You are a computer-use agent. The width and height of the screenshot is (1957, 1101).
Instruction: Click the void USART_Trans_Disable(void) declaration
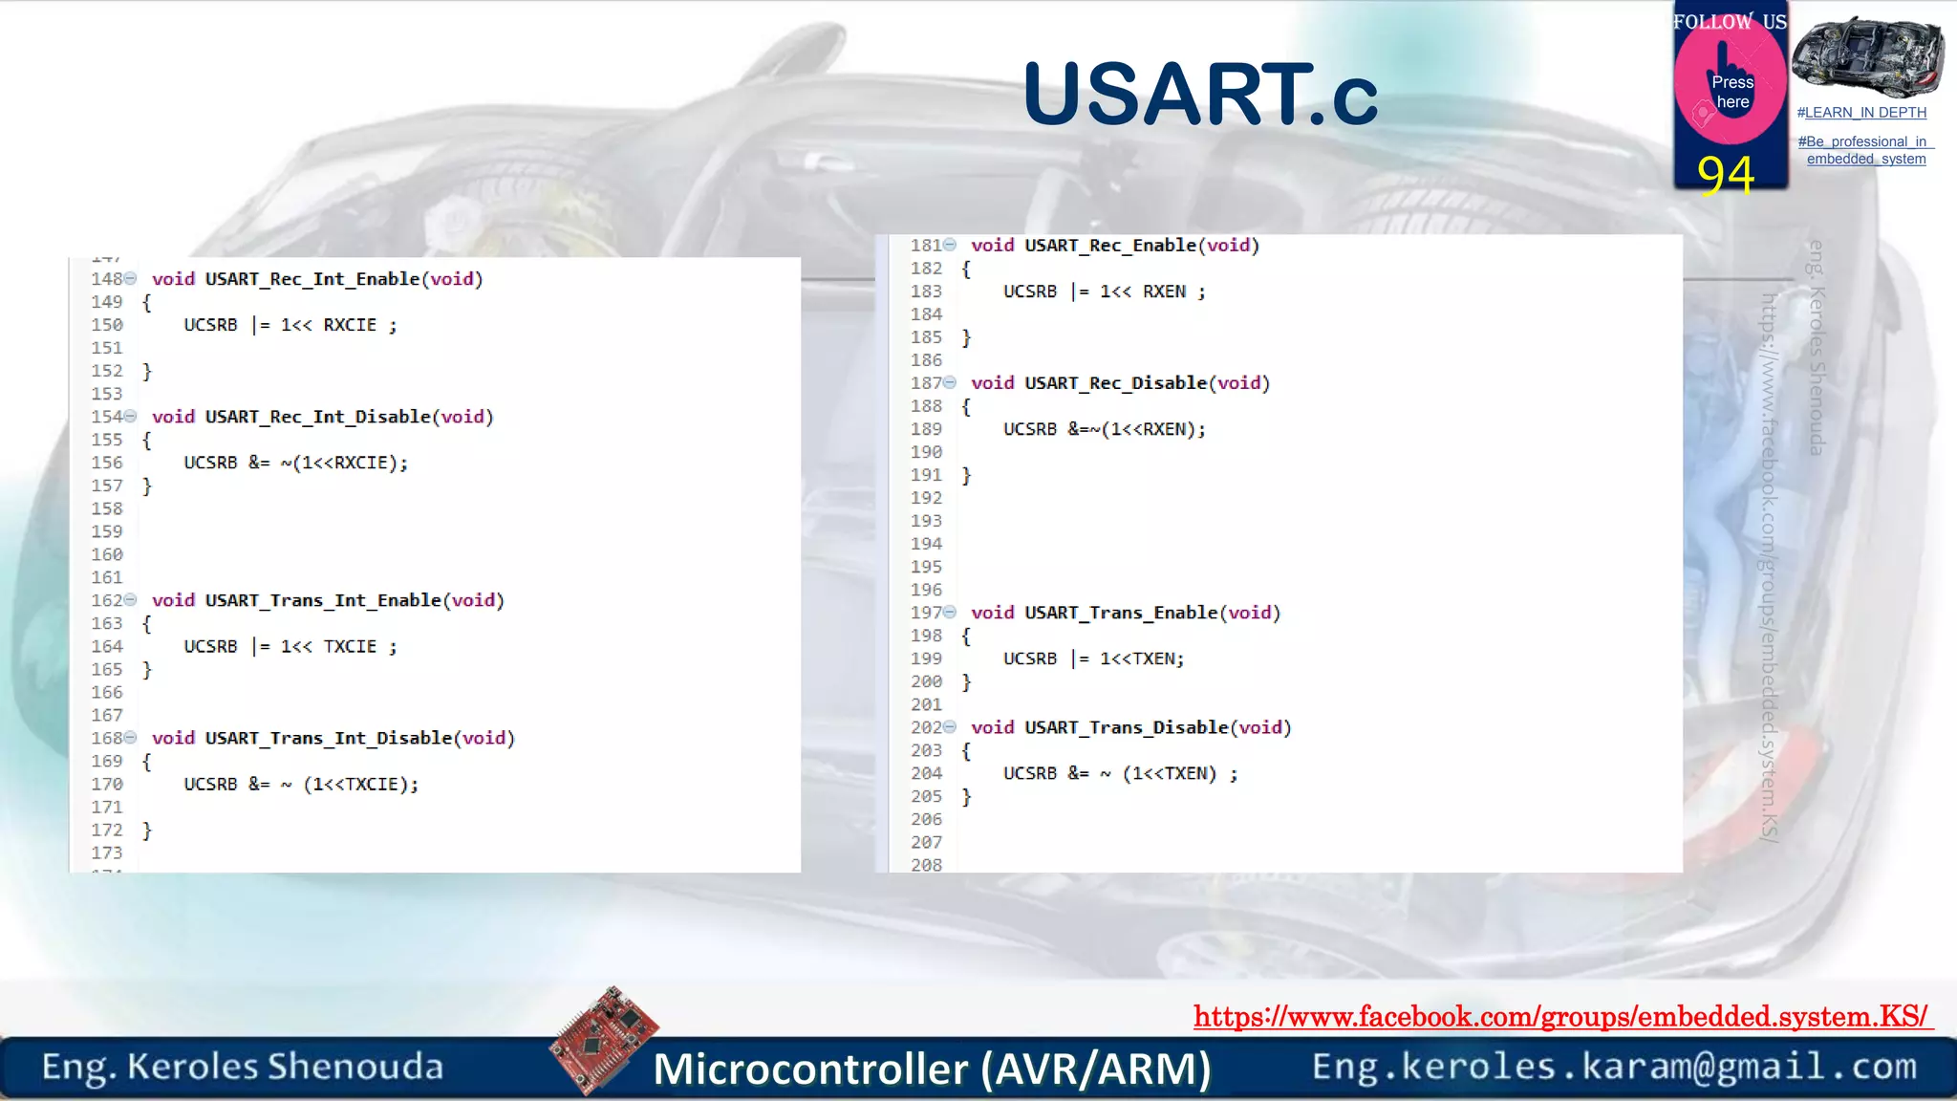[1131, 727]
